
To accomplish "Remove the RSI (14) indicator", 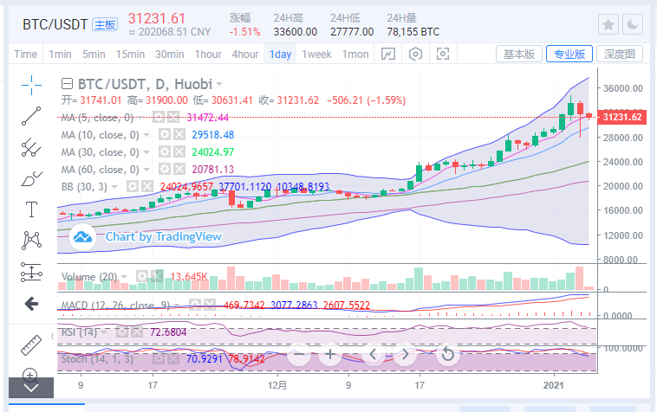I will coord(137,332).
